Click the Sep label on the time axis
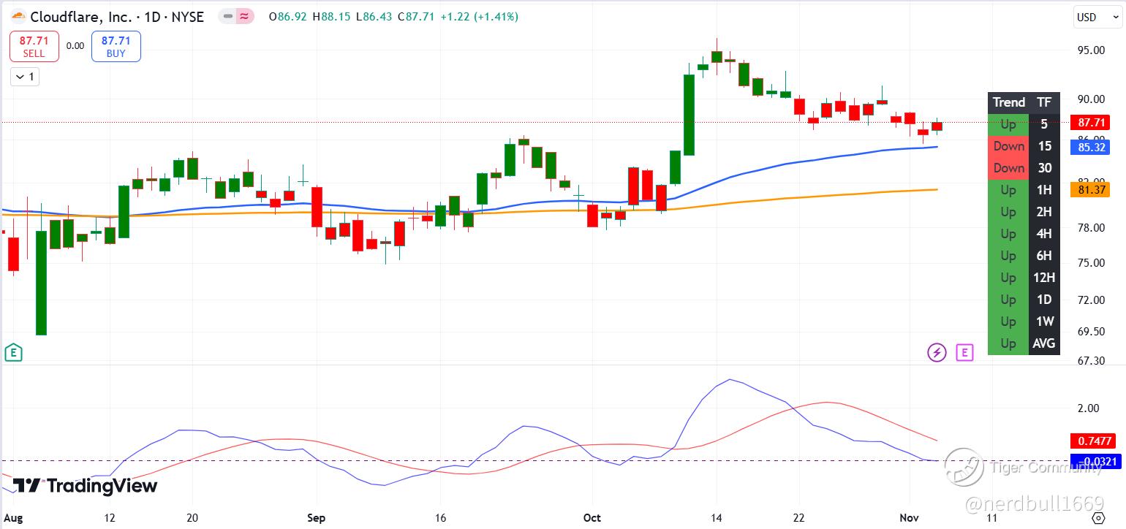Image resolution: width=1126 pixels, height=529 pixels. click(x=316, y=518)
